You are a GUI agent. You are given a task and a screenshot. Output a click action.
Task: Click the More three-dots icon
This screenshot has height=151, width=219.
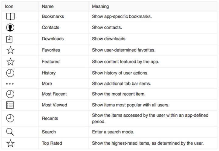point(10,84)
